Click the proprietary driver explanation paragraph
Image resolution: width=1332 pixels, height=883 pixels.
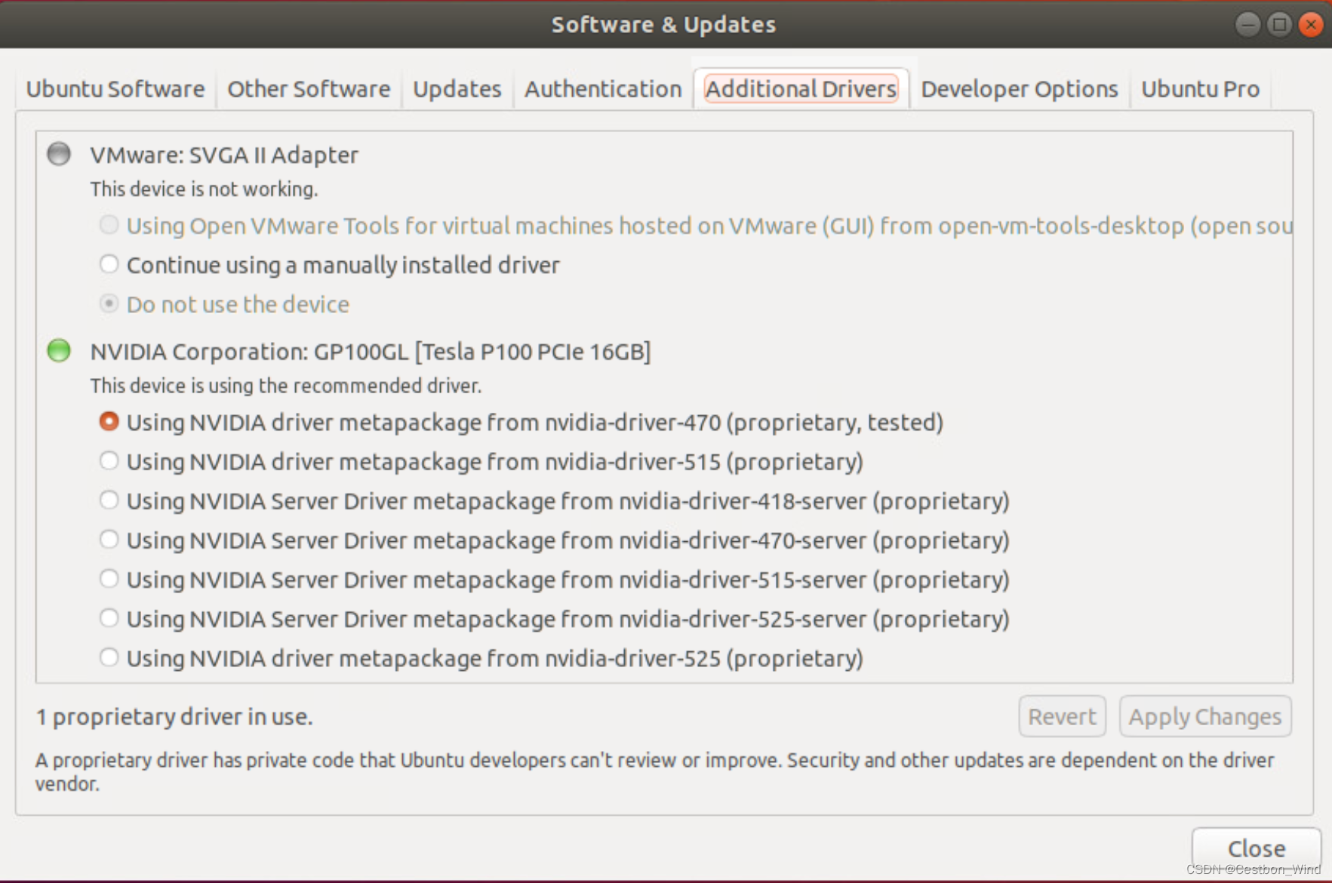click(654, 771)
